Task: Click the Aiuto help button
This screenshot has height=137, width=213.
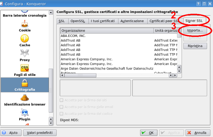Action: 11,133
